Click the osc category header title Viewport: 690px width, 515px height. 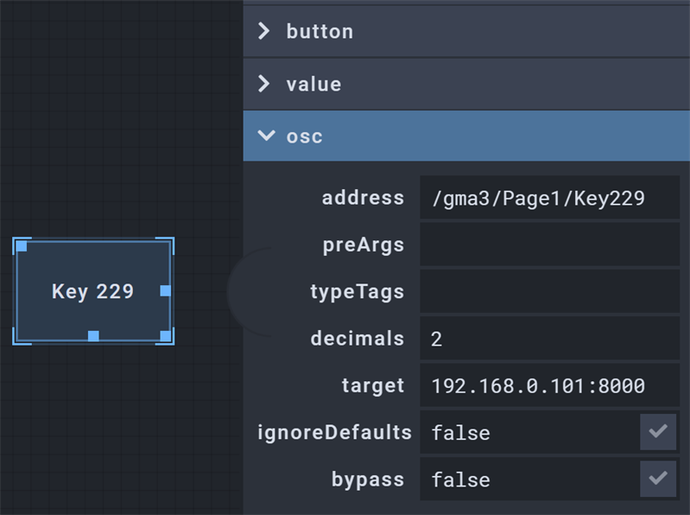pyautogui.click(x=305, y=137)
